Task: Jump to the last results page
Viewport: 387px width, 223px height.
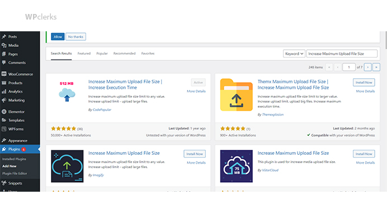Action: coord(376,67)
